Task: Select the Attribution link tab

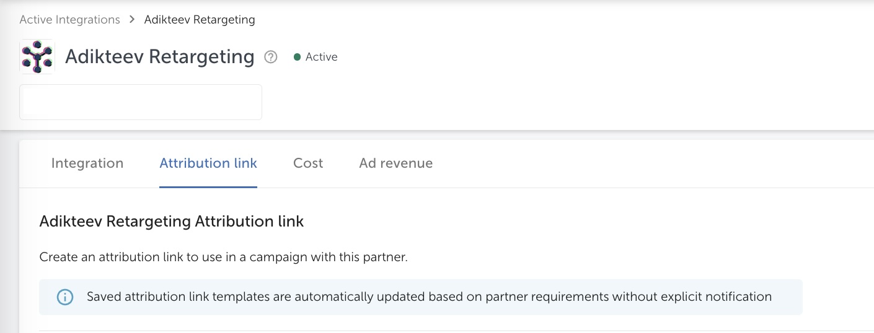Action: [x=208, y=163]
